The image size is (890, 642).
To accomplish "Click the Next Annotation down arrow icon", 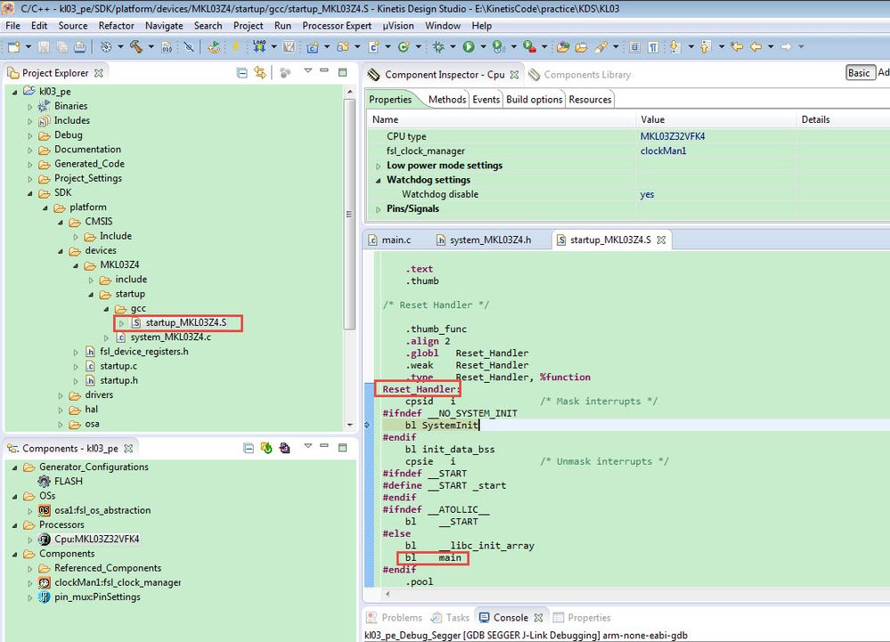I will click(675, 47).
